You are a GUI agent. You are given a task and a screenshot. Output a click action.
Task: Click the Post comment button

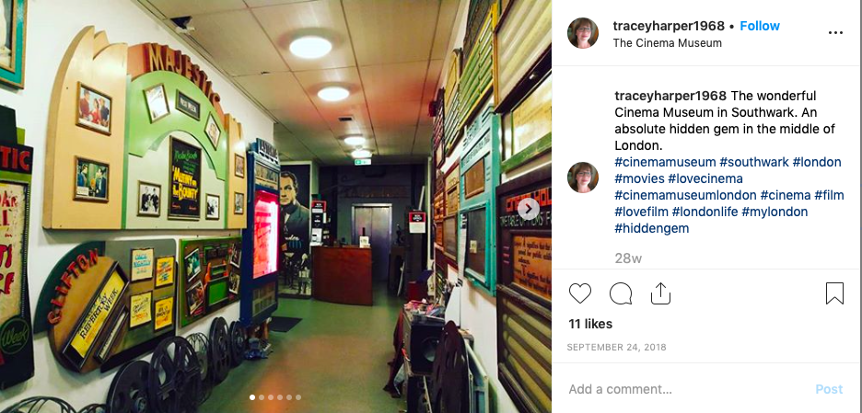click(829, 389)
